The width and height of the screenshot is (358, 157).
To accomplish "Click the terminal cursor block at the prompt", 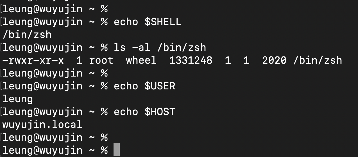I will tap(117, 150).
